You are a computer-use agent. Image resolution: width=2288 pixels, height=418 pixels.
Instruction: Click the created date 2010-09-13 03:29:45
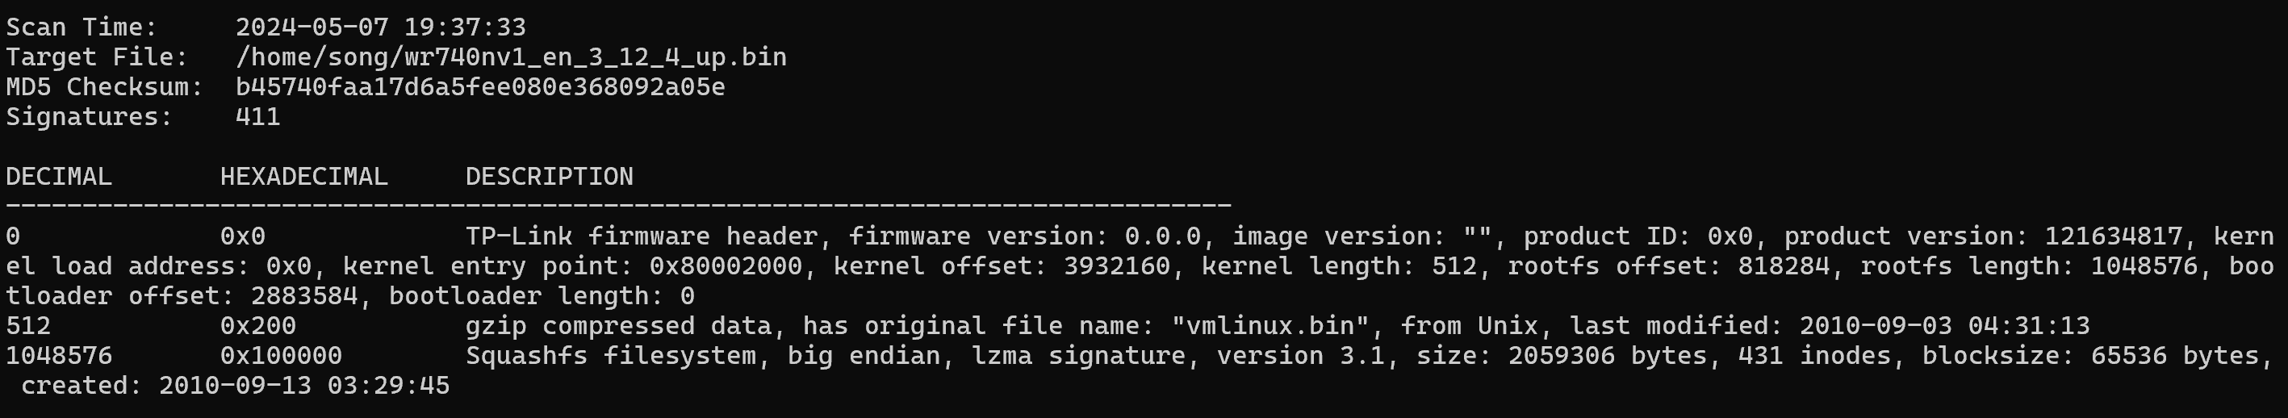(303, 386)
